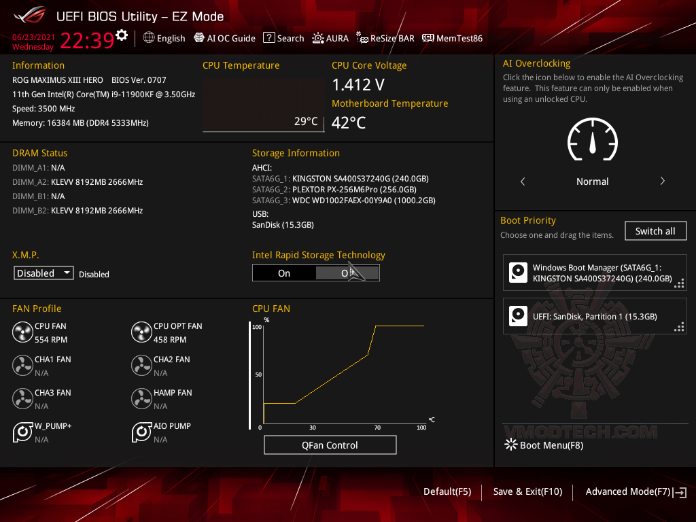Open the ReSize BAR feature

(x=385, y=38)
